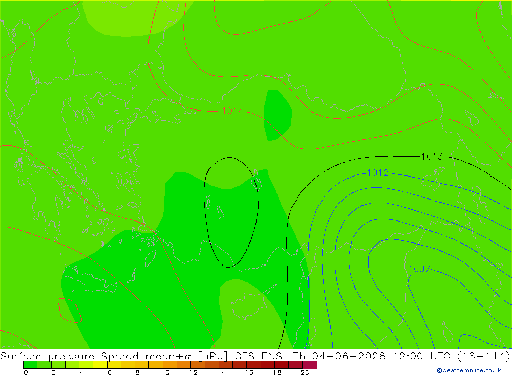
Task: Pick the pure yellow legend swatch
Action: (100, 365)
